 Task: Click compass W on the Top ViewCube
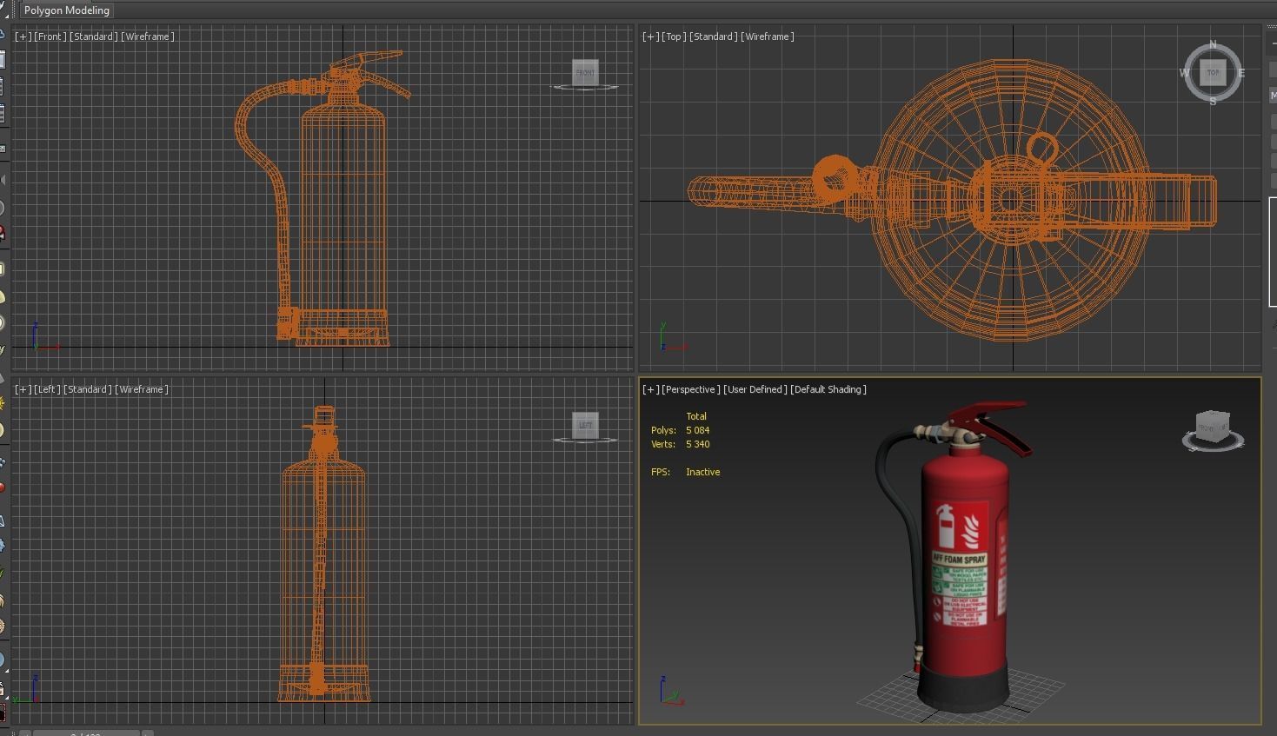(x=1185, y=73)
